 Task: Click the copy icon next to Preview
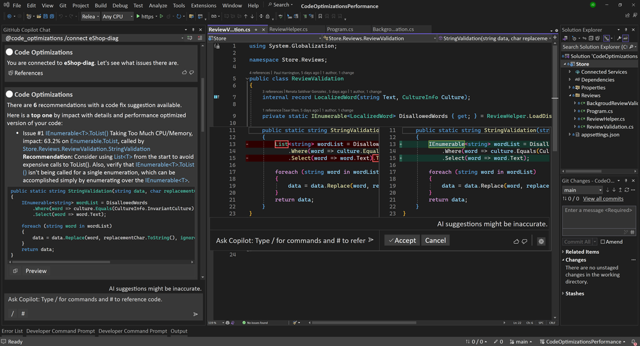(15, 271)
